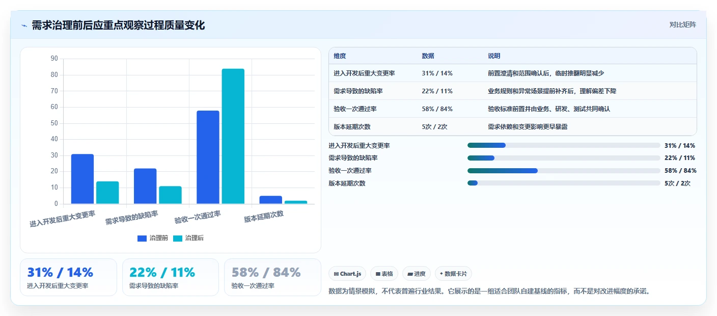Select table cell 验收一次通过率
Viewport: 717px width, 316px height.
355,109
